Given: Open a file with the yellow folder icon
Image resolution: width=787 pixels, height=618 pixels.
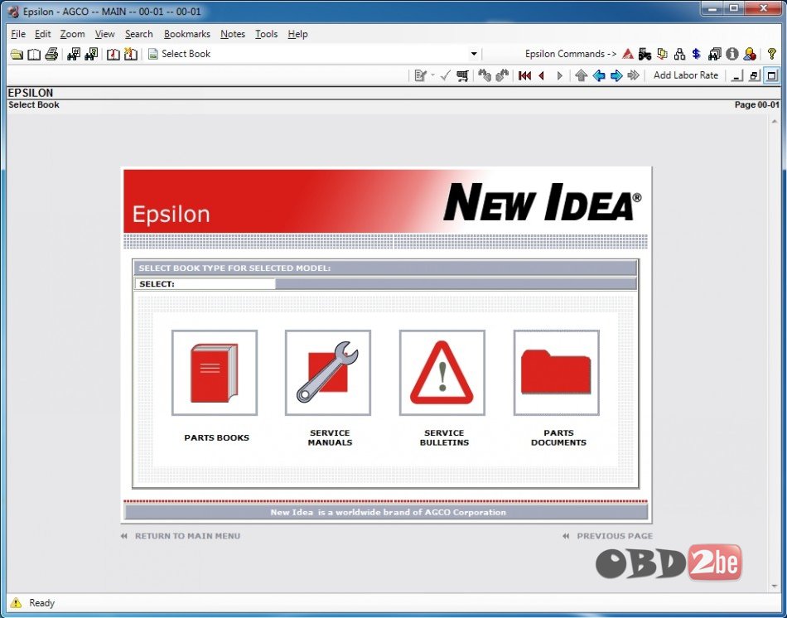Looking at the screenshot, I should [x=17, y=54].
